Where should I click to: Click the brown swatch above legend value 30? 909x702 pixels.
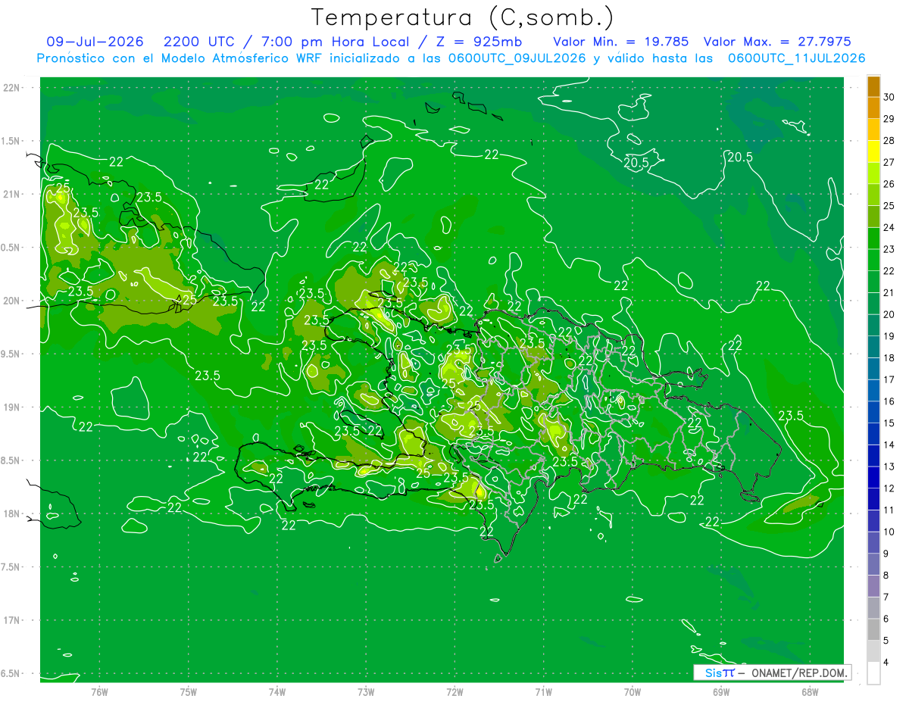coord(873,87)
